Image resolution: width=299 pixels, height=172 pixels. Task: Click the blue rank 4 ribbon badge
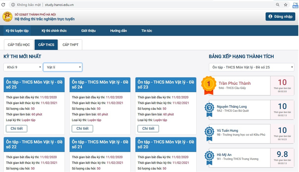coord(210,156)
